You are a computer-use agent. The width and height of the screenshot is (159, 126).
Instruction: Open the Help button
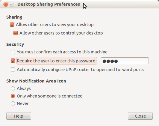[x=19, y=116]
